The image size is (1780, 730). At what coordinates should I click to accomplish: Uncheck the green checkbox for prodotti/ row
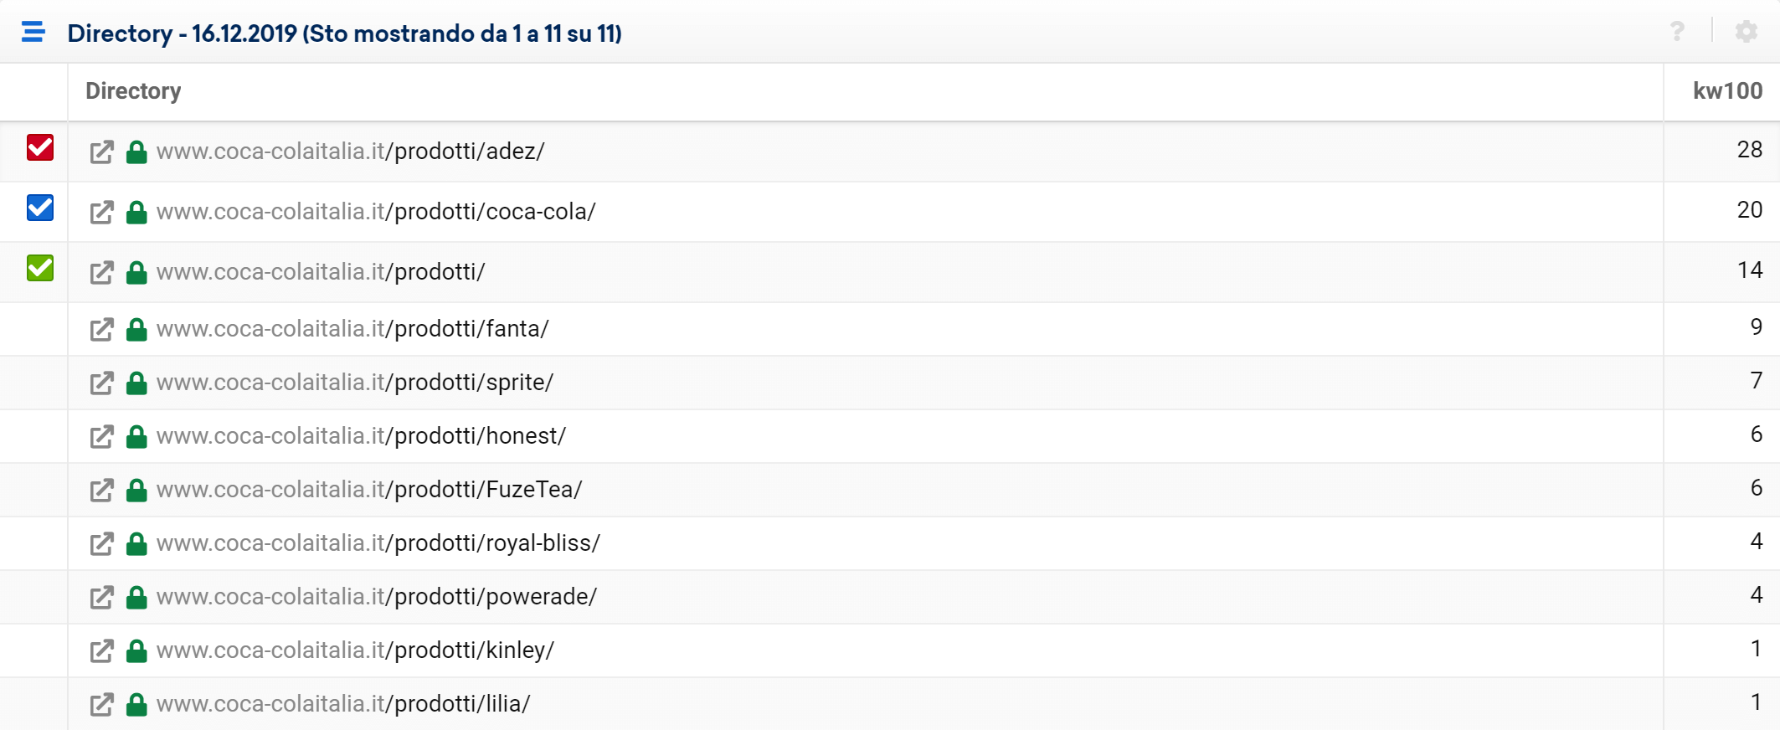click(40, 268)
